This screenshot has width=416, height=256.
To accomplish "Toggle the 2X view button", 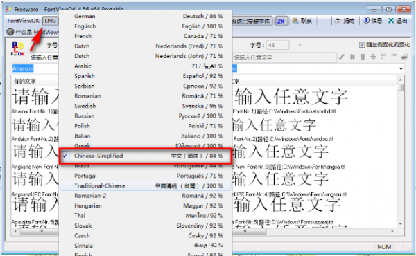I will pyautogui.click(x=281, y=21).
